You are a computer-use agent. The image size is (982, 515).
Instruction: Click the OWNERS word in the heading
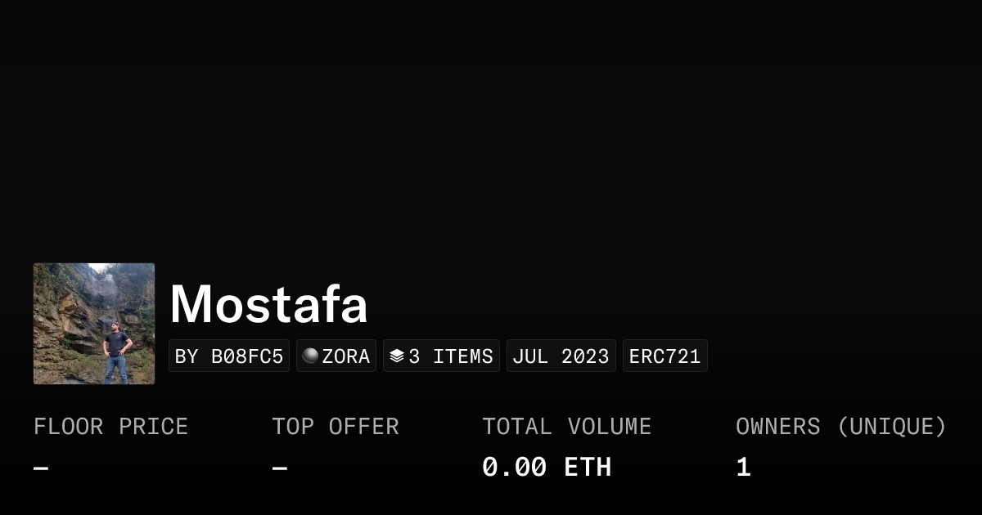click(x=777, y=427)
